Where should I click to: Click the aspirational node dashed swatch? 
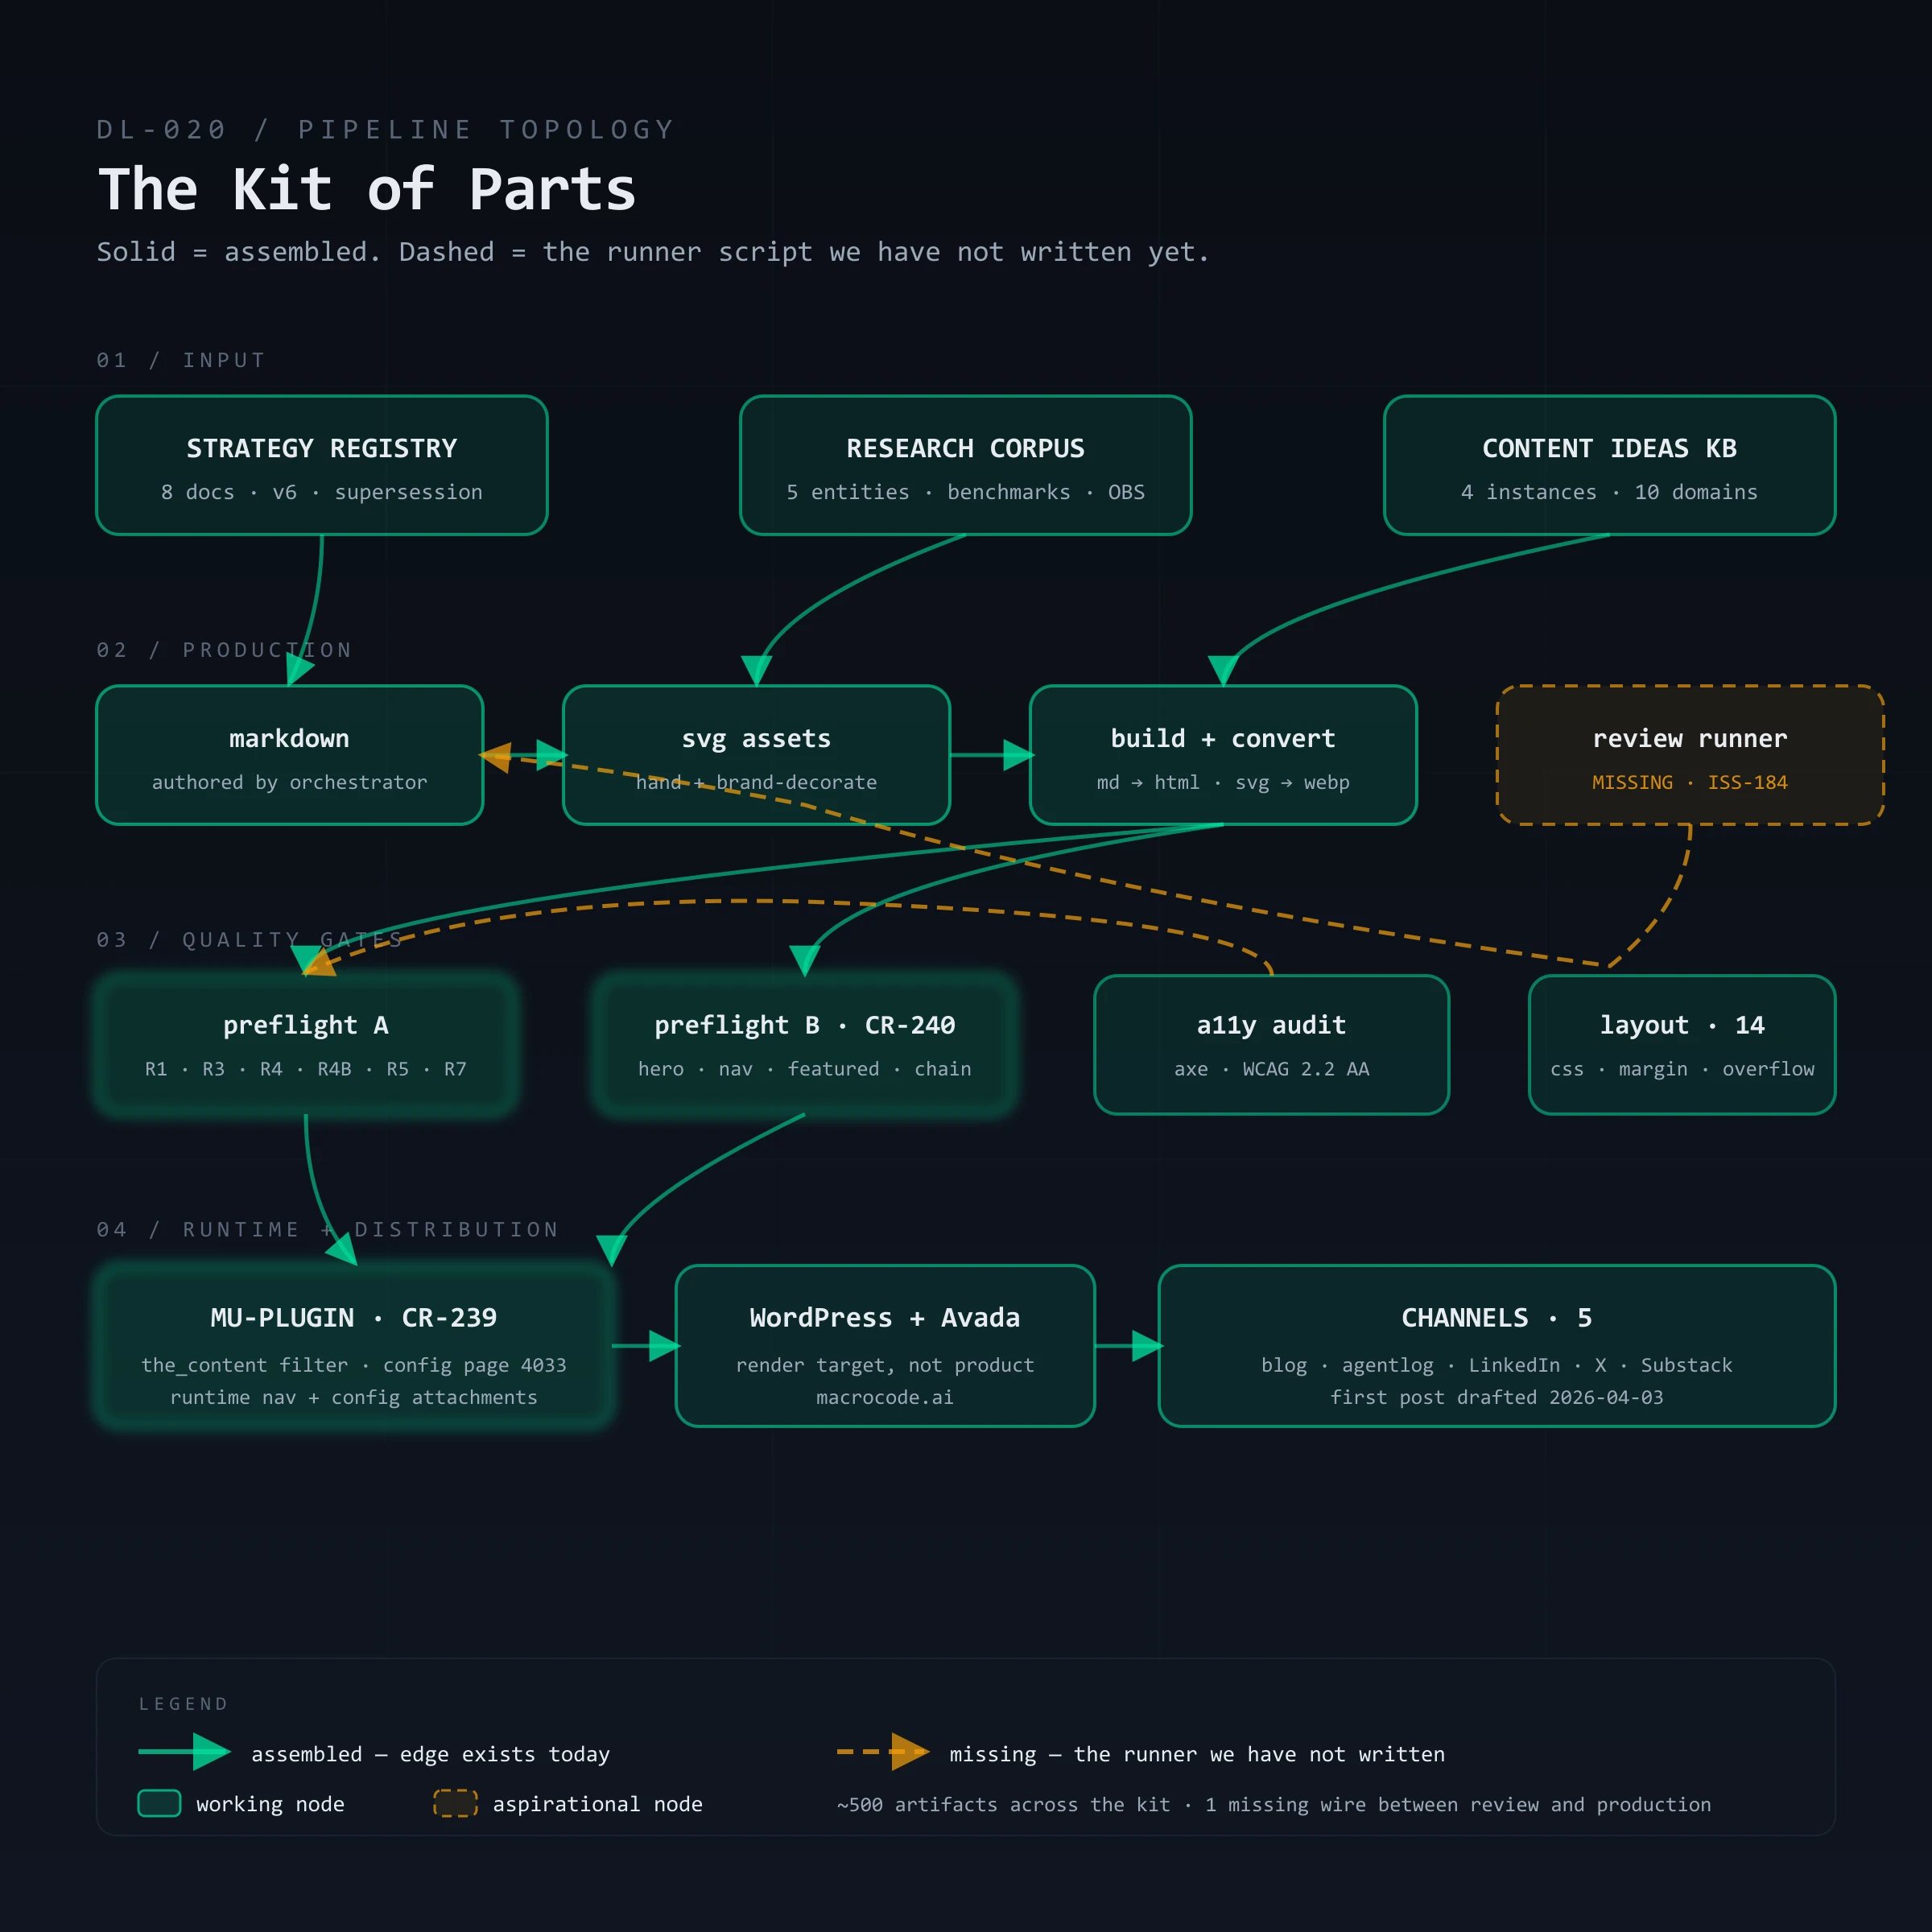(455, 1803)
